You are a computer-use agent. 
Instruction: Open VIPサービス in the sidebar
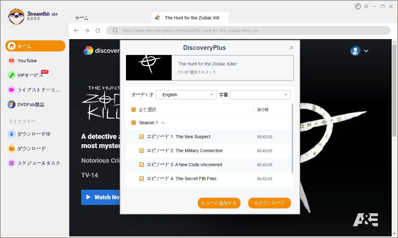click(30, 75)
